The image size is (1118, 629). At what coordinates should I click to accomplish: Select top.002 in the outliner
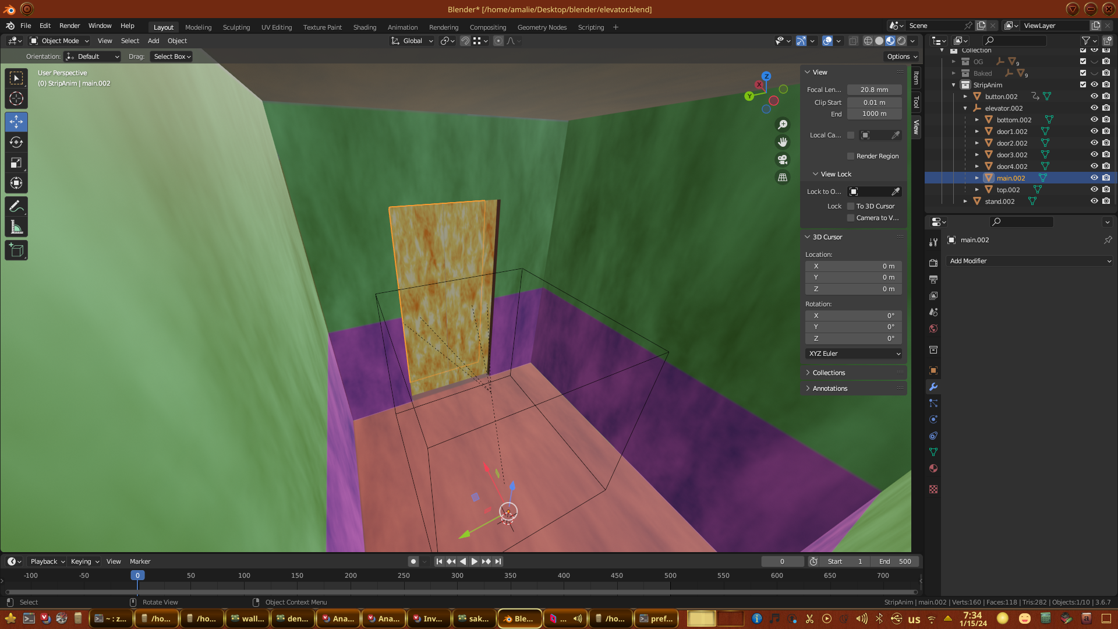click(x=1008, y=190)
